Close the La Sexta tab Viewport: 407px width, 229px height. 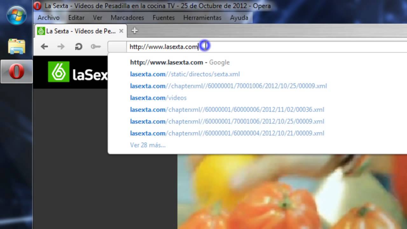point(121,31)
